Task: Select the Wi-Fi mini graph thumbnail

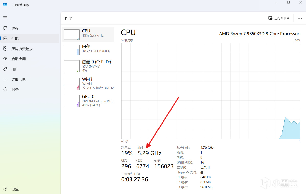Action: (x=72, y=84)
